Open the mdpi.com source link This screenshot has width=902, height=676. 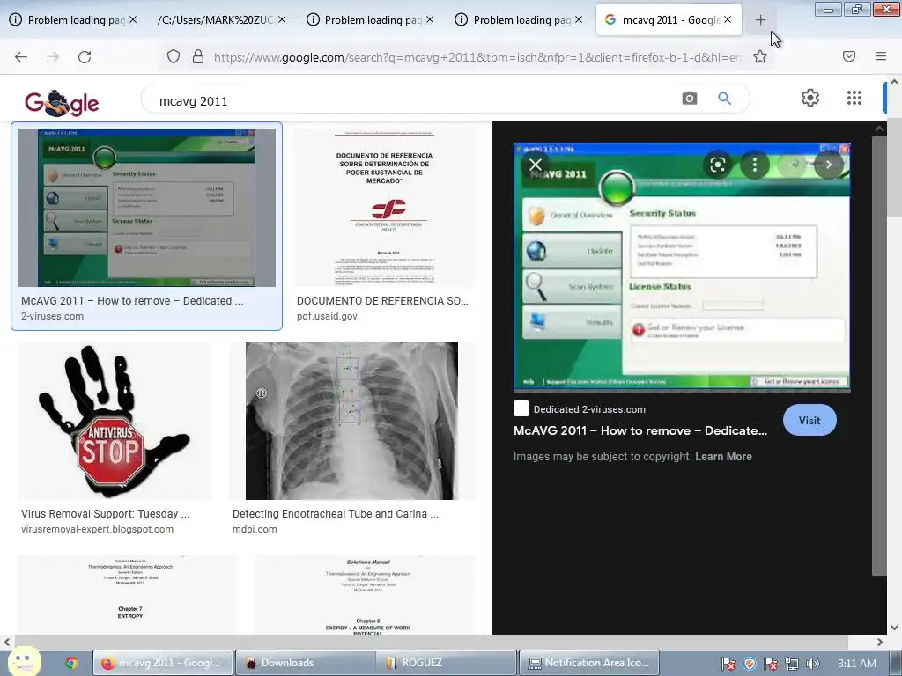[255, 529]
